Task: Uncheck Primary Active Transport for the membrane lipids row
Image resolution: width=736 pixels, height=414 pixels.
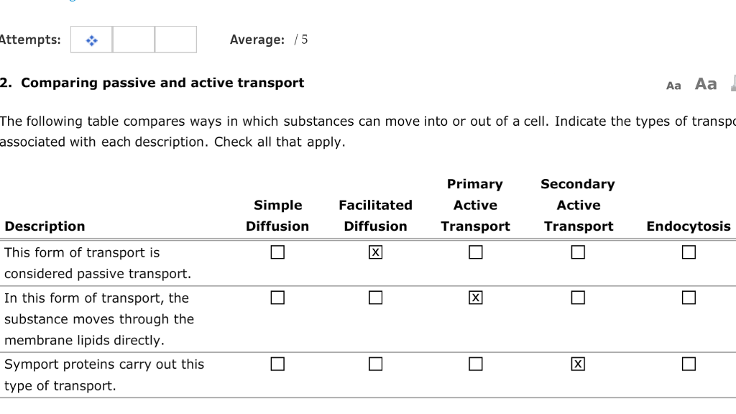Action: tap(475, 298)
